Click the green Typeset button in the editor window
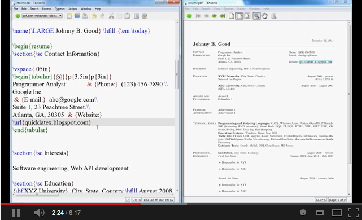This screenshot has width=362, height=220. 18,16
